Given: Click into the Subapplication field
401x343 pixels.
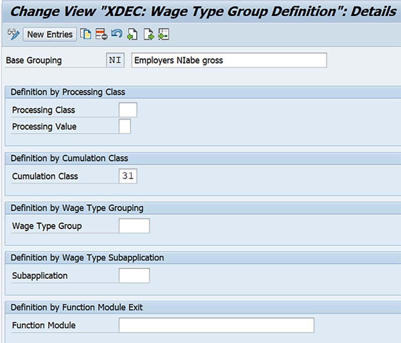Looking at the screenshot, I should [134, 275].
